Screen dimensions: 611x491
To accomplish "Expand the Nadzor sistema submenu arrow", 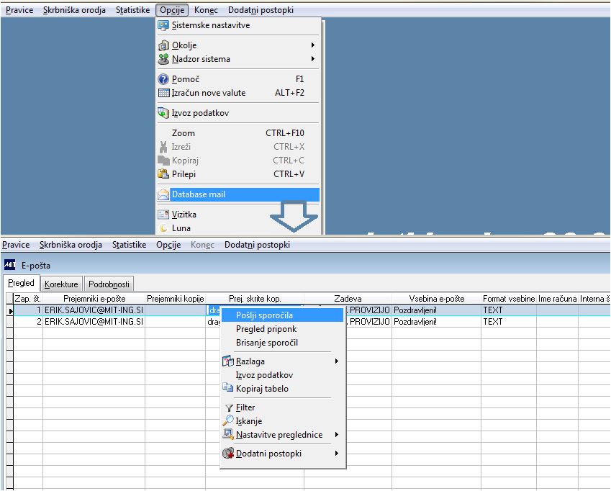I will click(x=312, y=59).
